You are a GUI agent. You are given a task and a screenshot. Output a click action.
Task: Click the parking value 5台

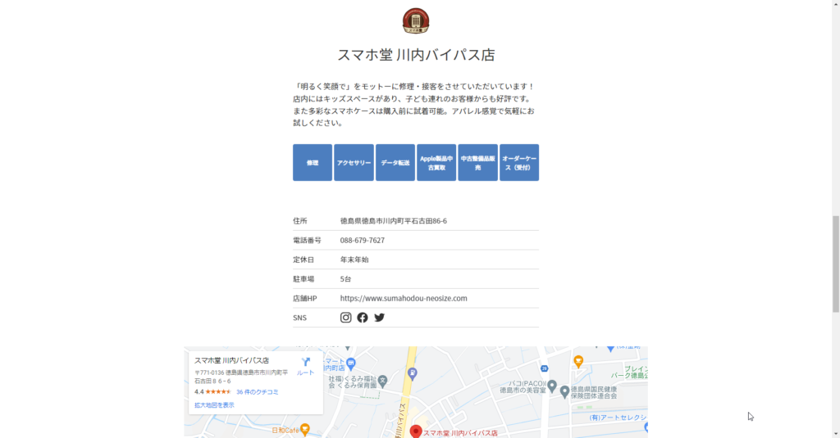[x=345, y=279]
